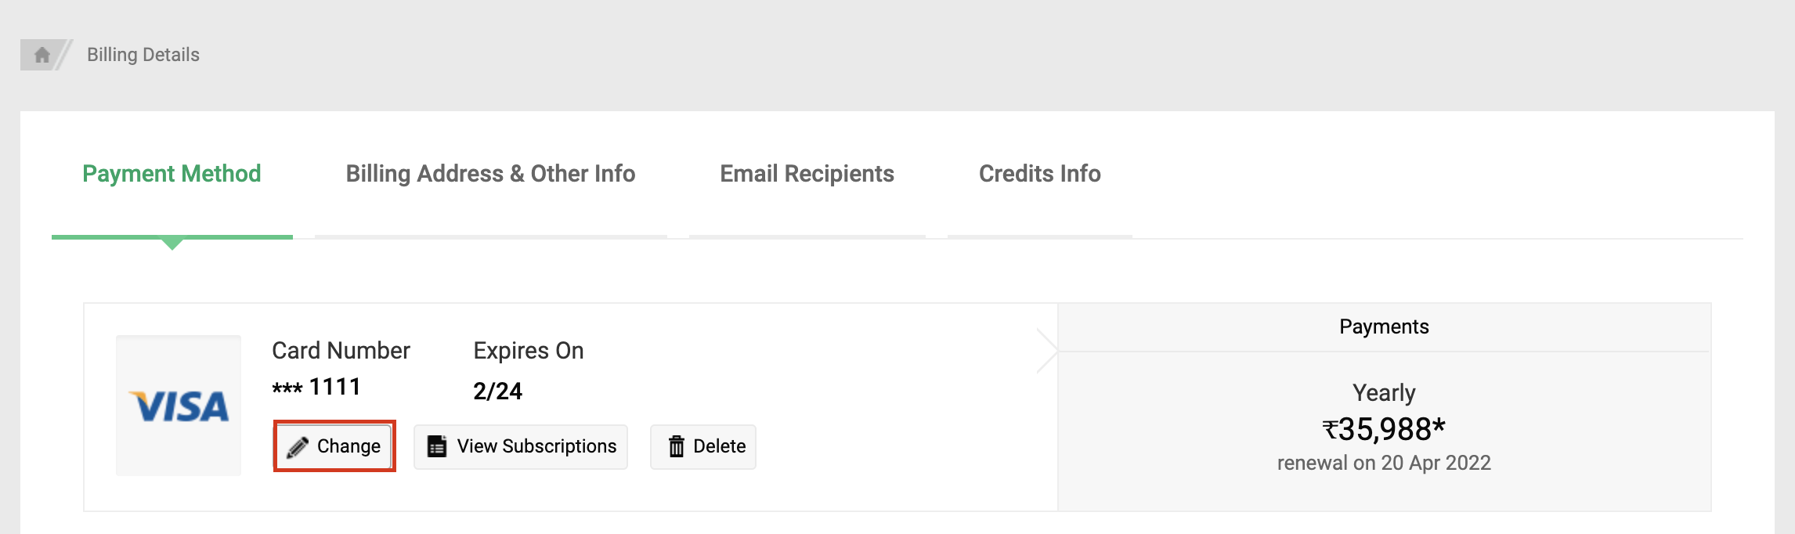Open the Payment Method tab
This screenshot has height=534, width=1795.
[x=172, y=174]
